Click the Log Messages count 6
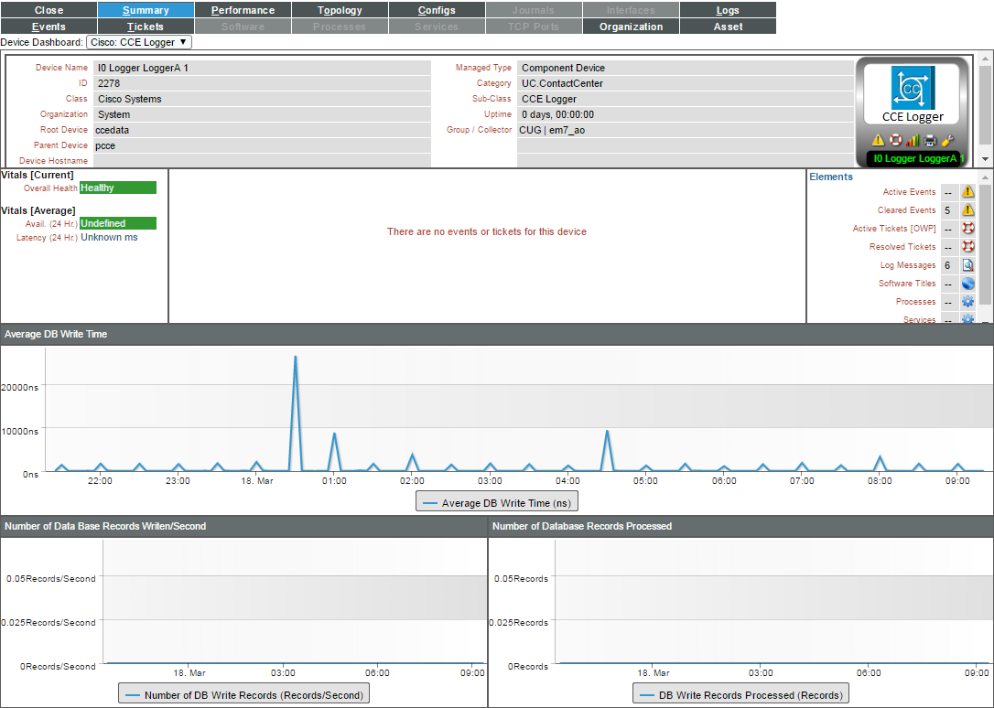994x708 pixels. [x=947, y=265]
